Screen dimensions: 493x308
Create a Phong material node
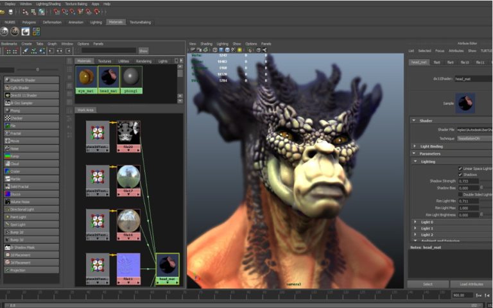click(31, 110)
